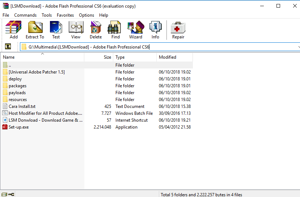Minimize the WinRAR window
The image size is (300, 197).
262,6
